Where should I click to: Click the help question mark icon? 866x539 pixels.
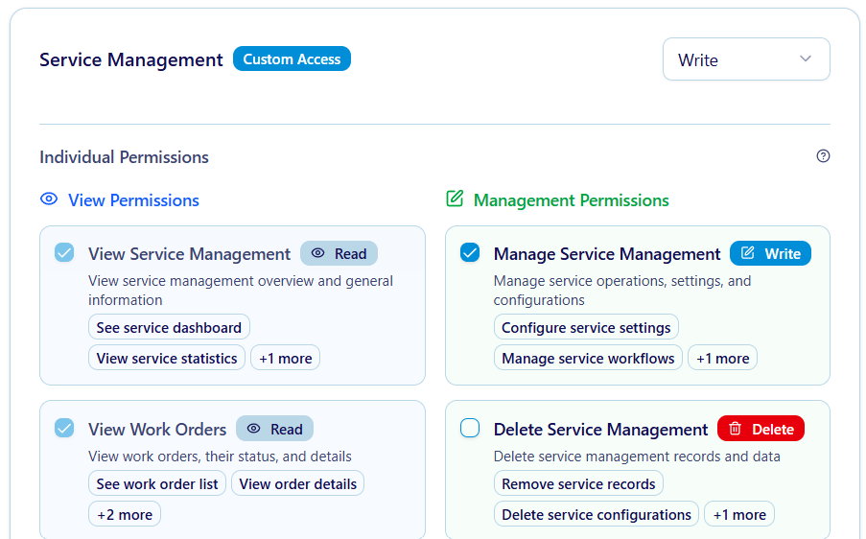click(x=823, y=156)
